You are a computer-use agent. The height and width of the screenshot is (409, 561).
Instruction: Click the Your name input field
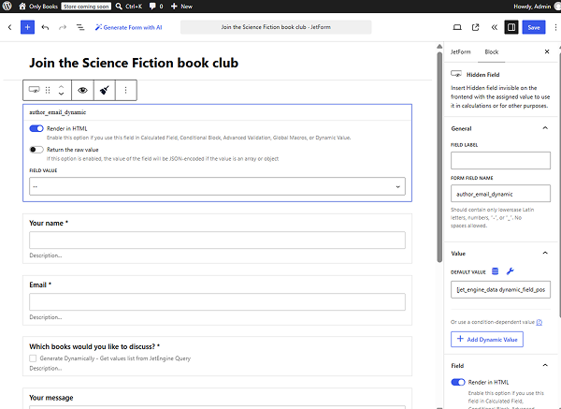217,240
